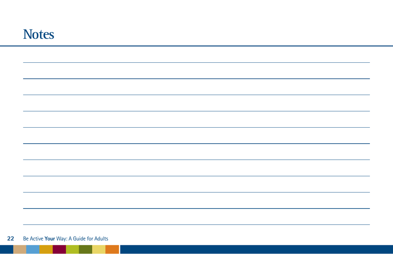
Task: Click the first blank note line
Action: (196, 62)
